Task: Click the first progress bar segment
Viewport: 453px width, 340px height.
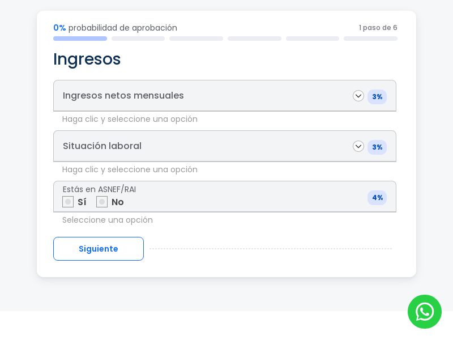Action: (80, 39)
